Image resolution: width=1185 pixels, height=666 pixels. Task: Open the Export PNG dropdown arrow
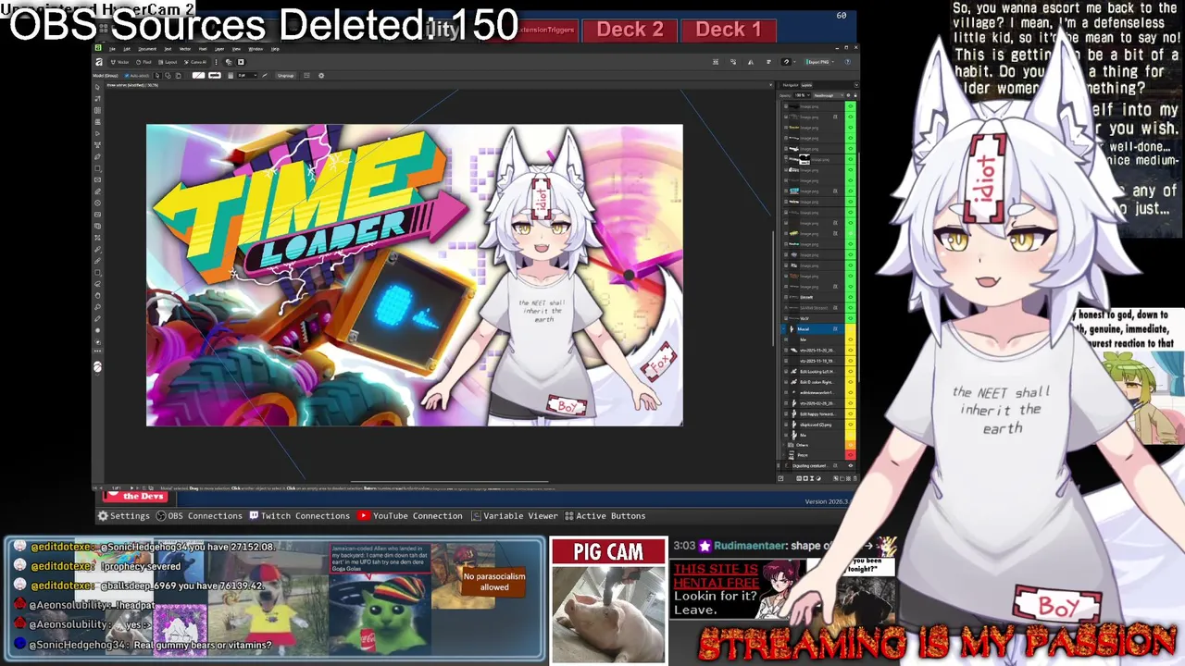coord(833,62)
